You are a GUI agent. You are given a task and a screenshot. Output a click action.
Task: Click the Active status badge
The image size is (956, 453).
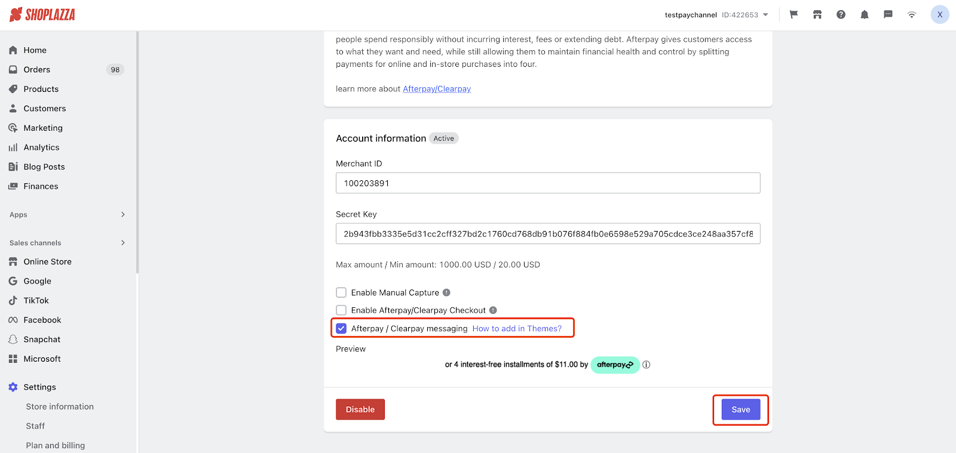444,138
